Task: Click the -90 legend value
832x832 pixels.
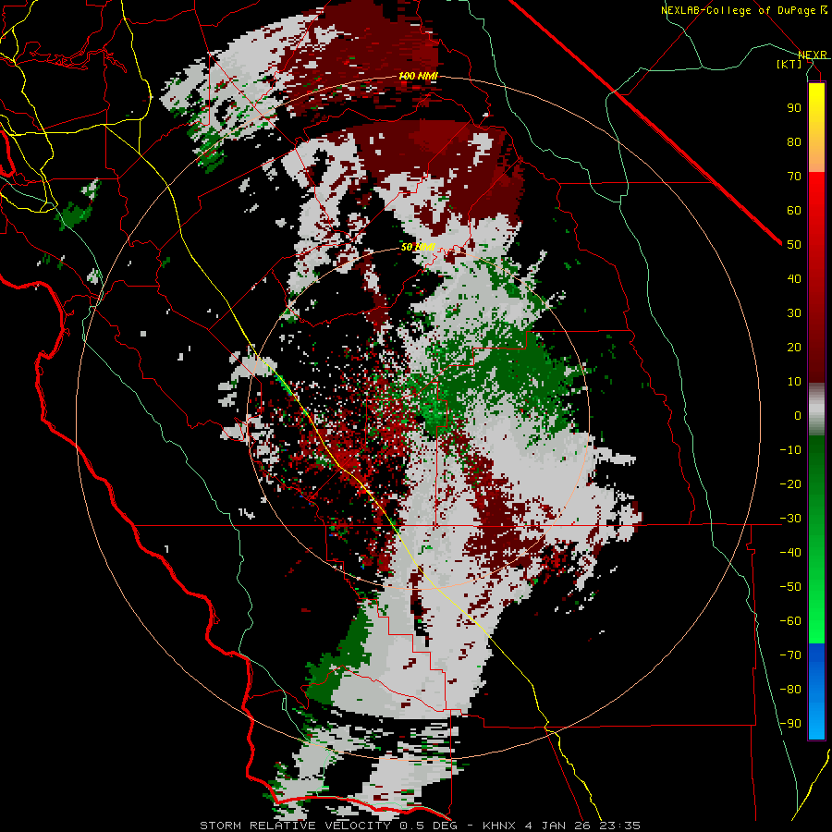Action: [790, 724]
